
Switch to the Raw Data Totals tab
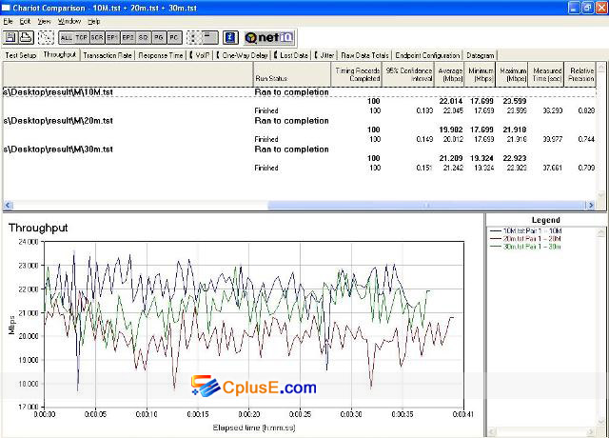[x=364, y=55]
